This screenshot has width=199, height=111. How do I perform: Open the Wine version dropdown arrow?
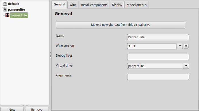[180, 46]
